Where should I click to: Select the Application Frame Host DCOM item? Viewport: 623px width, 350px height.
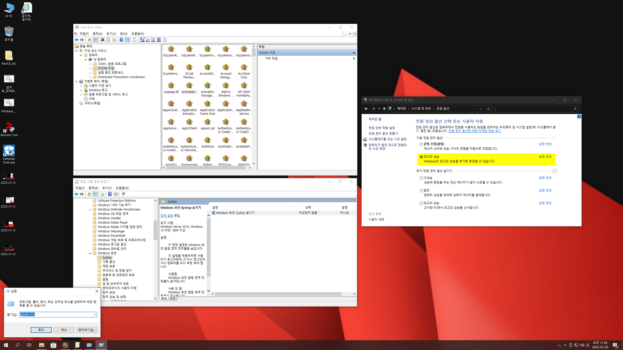(x=207, y=108)
